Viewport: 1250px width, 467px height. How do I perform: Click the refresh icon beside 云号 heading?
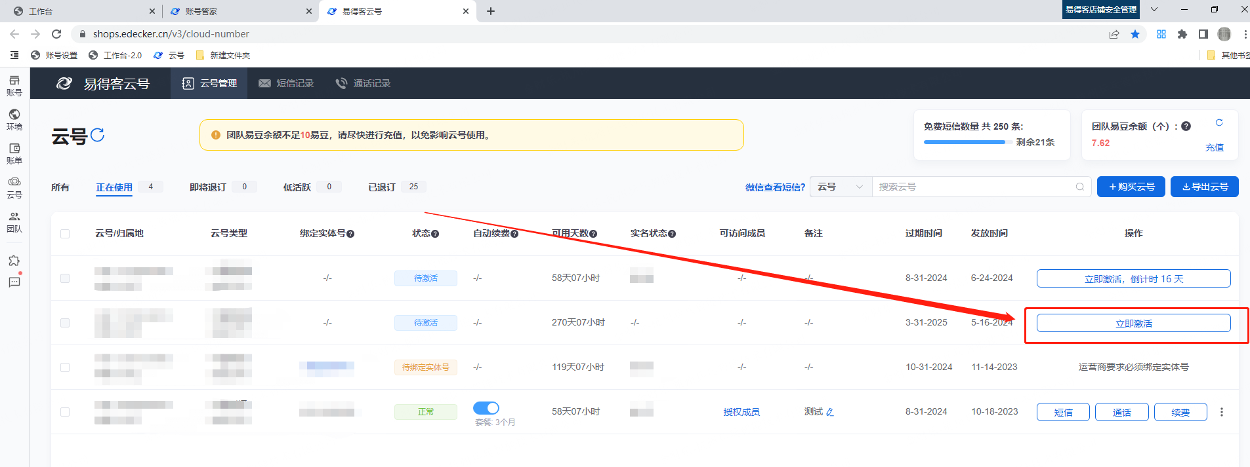pyautogui.click(x=98, y=135)
